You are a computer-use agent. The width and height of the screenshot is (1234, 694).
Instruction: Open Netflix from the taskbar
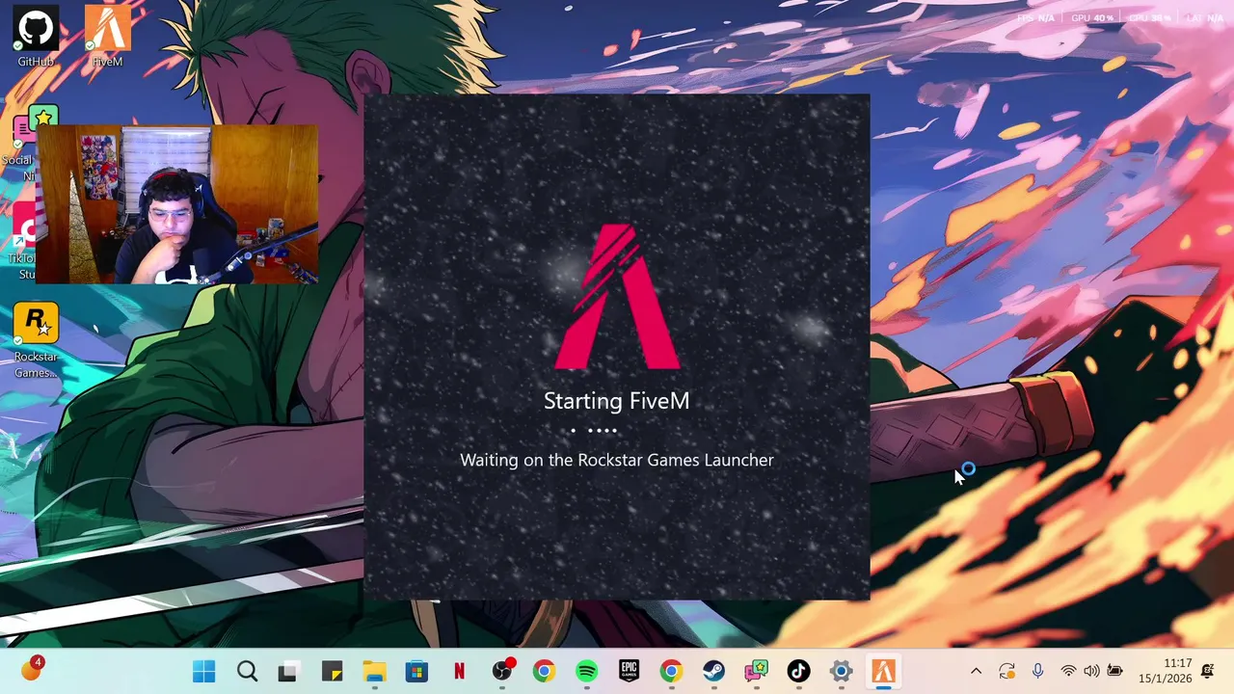[x=459, y=672]
